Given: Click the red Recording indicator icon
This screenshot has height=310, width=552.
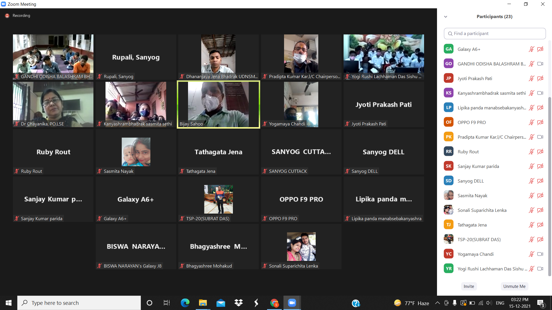Looking at the screenshot, I should tap(7, 15).
